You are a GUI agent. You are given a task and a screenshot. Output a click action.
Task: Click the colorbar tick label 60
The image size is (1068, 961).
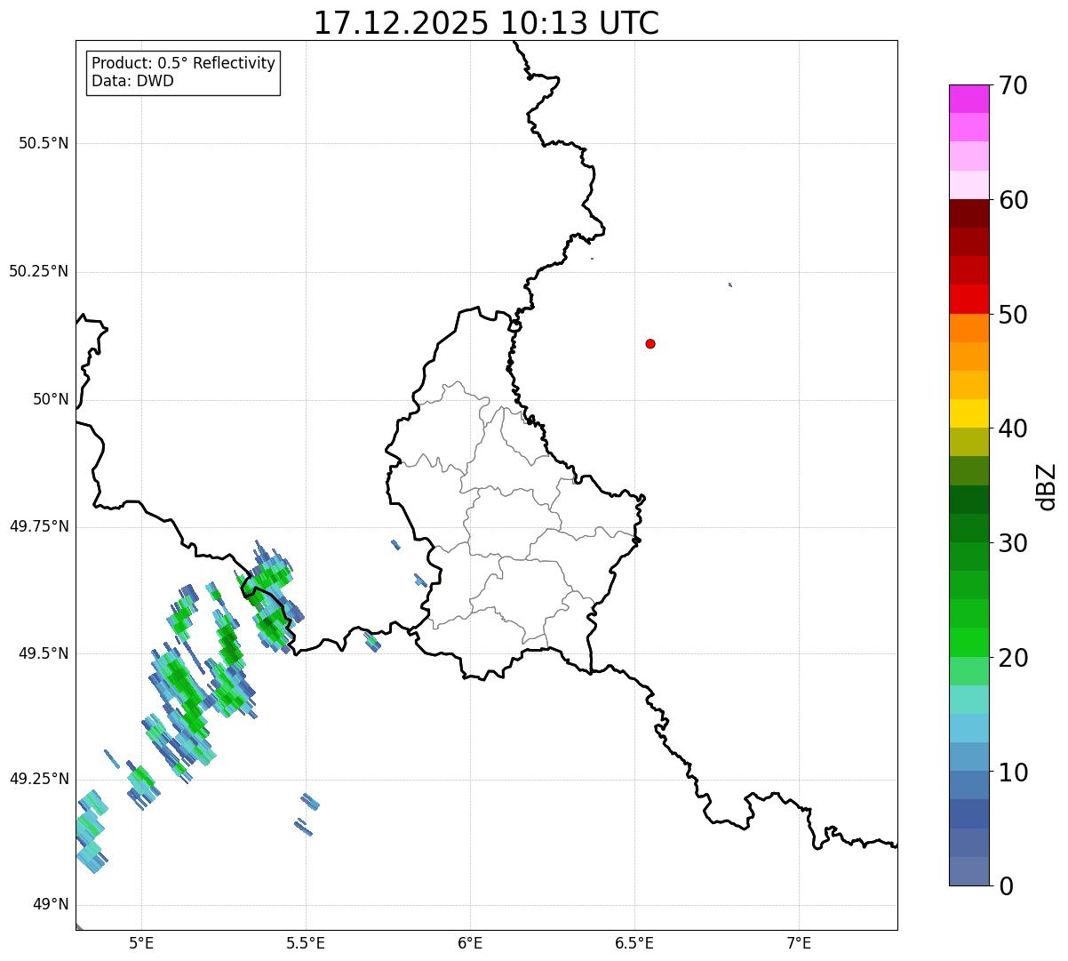[x=1012, y=201]
